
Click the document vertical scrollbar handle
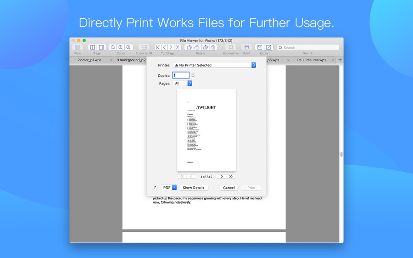click(341, 154)
